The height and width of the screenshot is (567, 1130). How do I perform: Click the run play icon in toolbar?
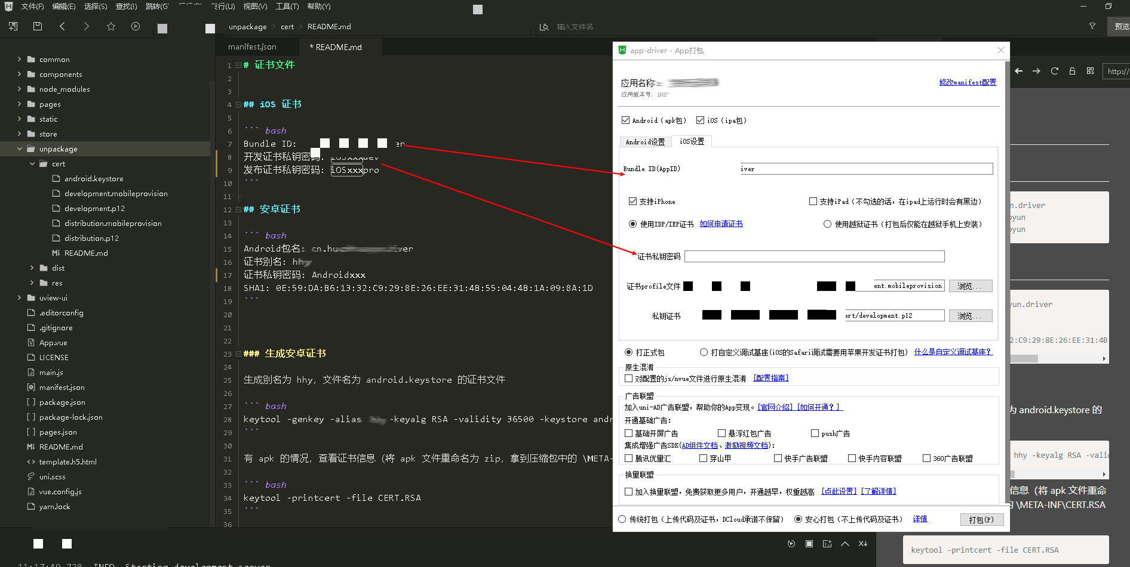(x=136, y=26)
